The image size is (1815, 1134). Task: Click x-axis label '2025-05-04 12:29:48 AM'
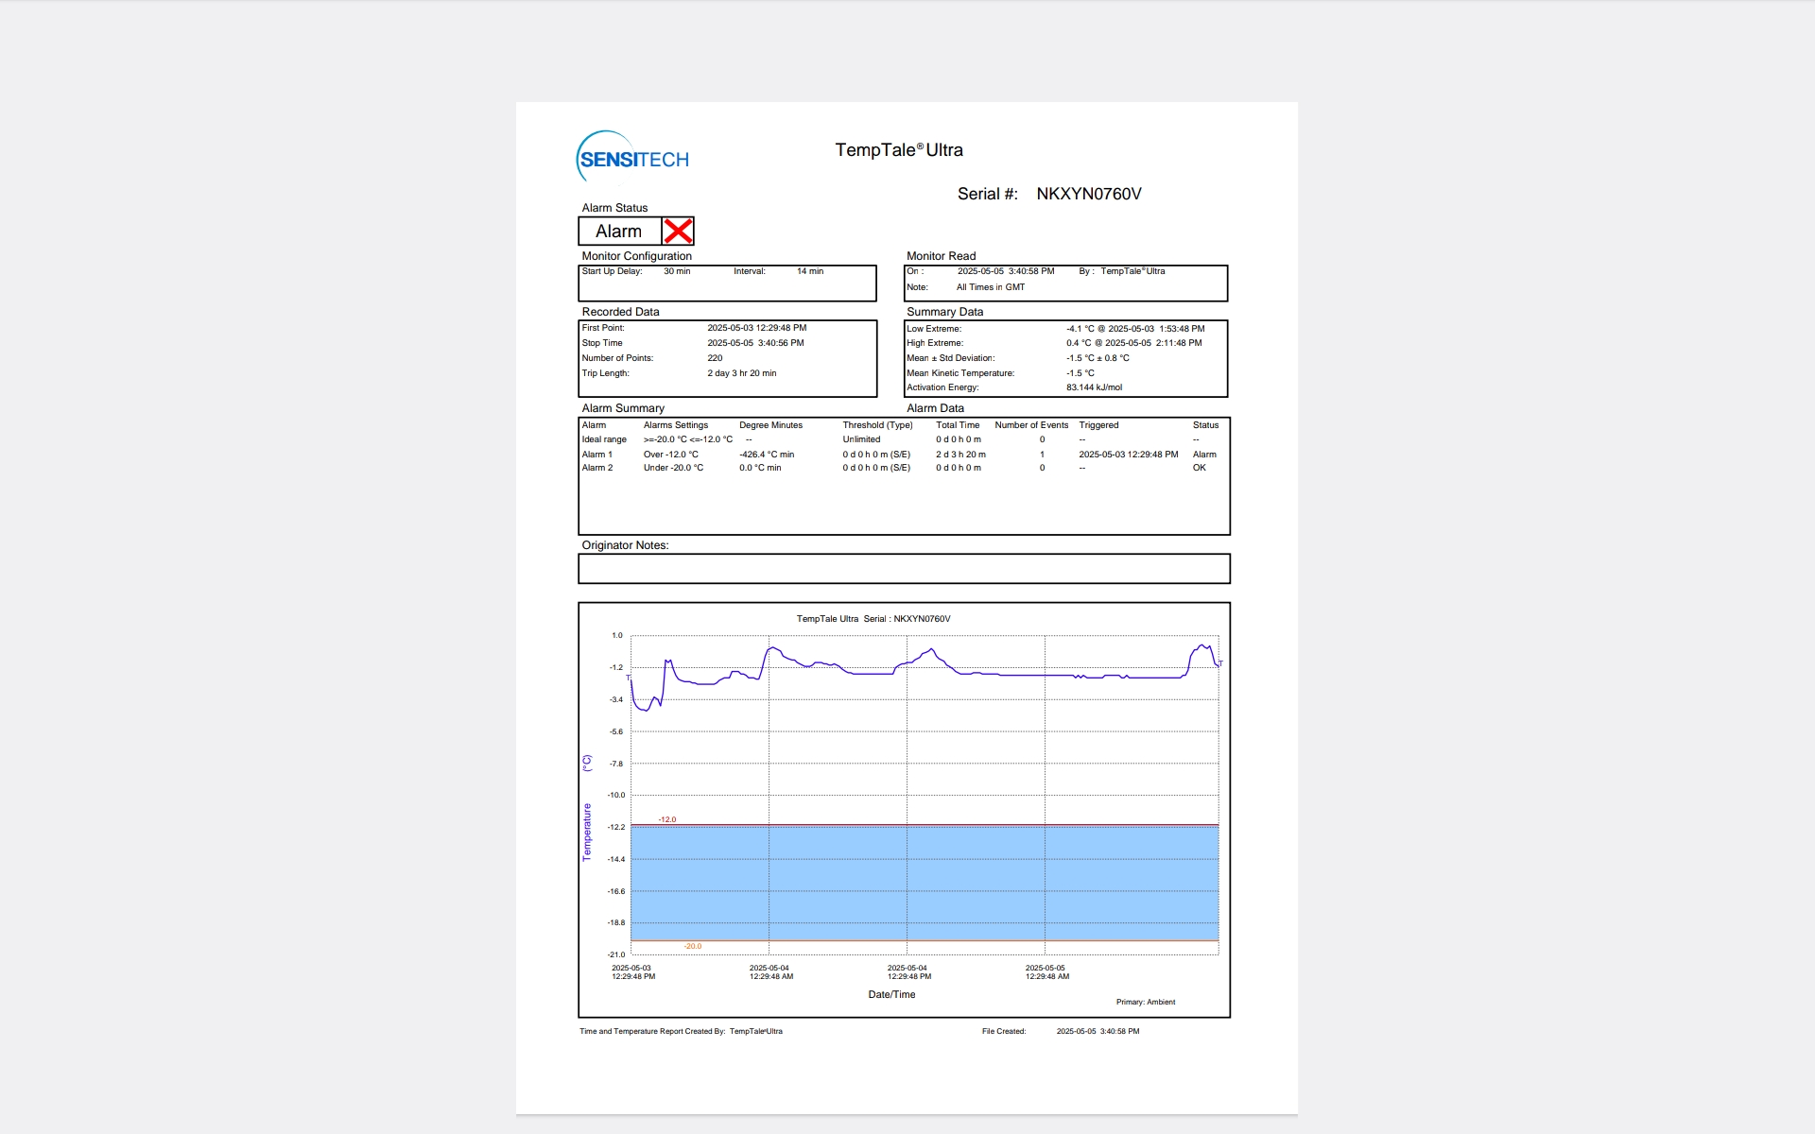tap(770, 972)
